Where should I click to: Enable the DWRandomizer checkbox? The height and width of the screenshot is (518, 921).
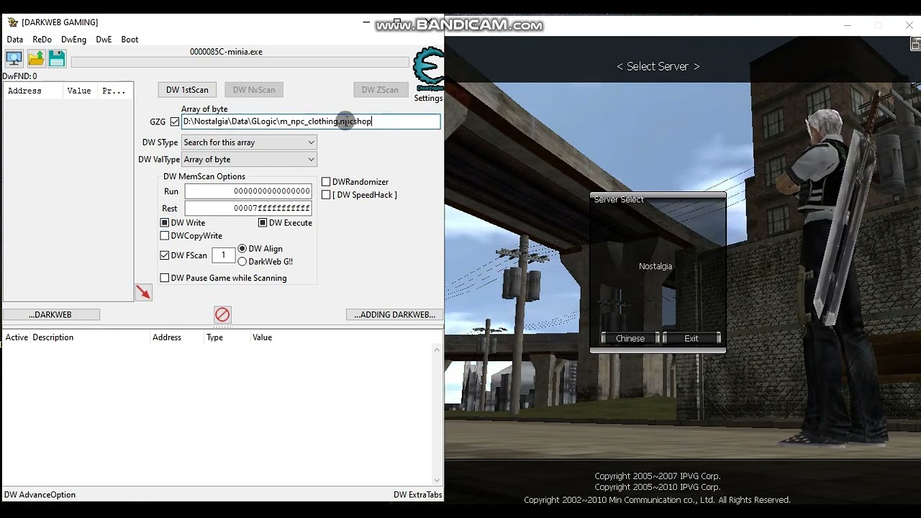[326, 182]
